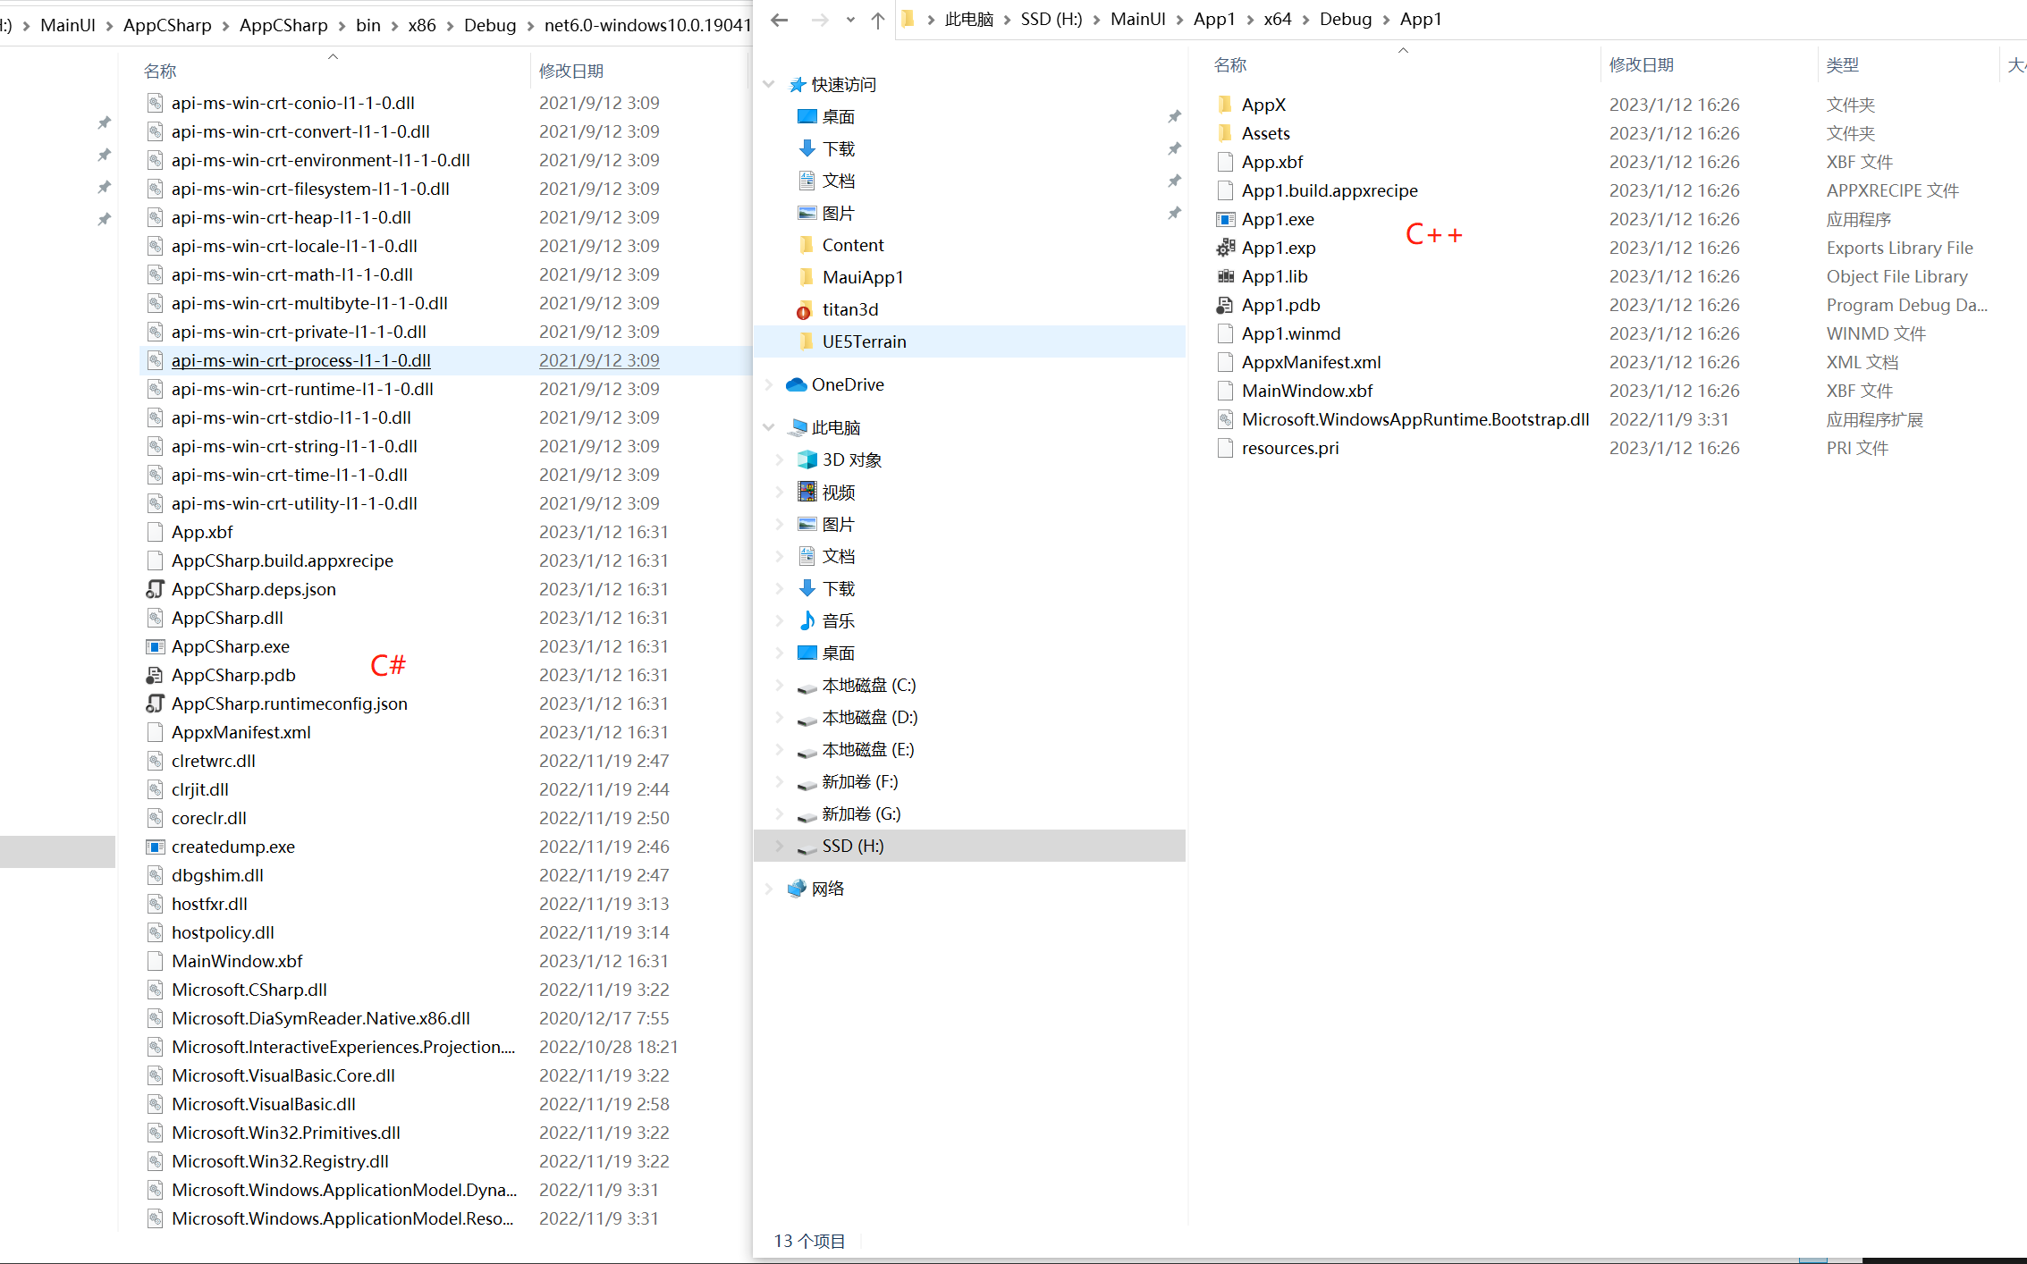Sort by 名称 column in App1 window
The height and width of the screenshot is (1264, 2027).
tap(1230, 64)
